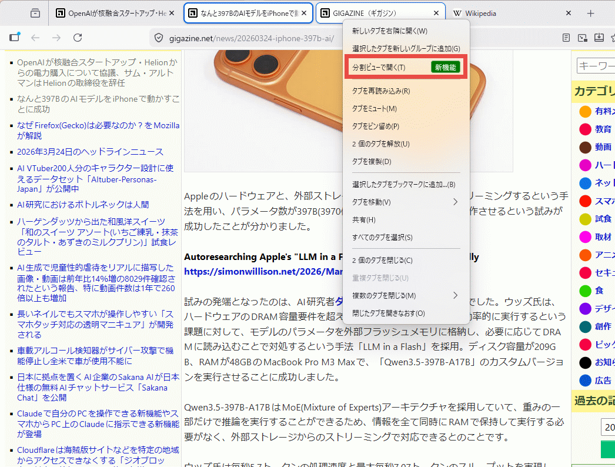Open the tracking protection shield icon
Viewport: 615px width, 467px height.
[x=158, y=38]
